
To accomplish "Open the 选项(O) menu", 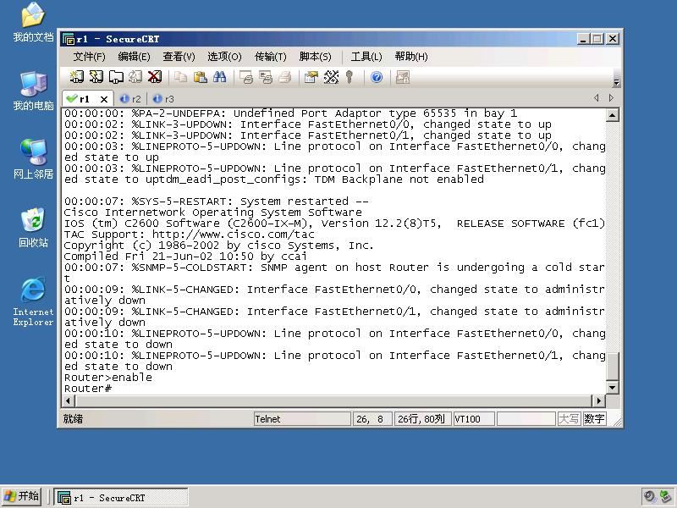I will coord(224,57).
